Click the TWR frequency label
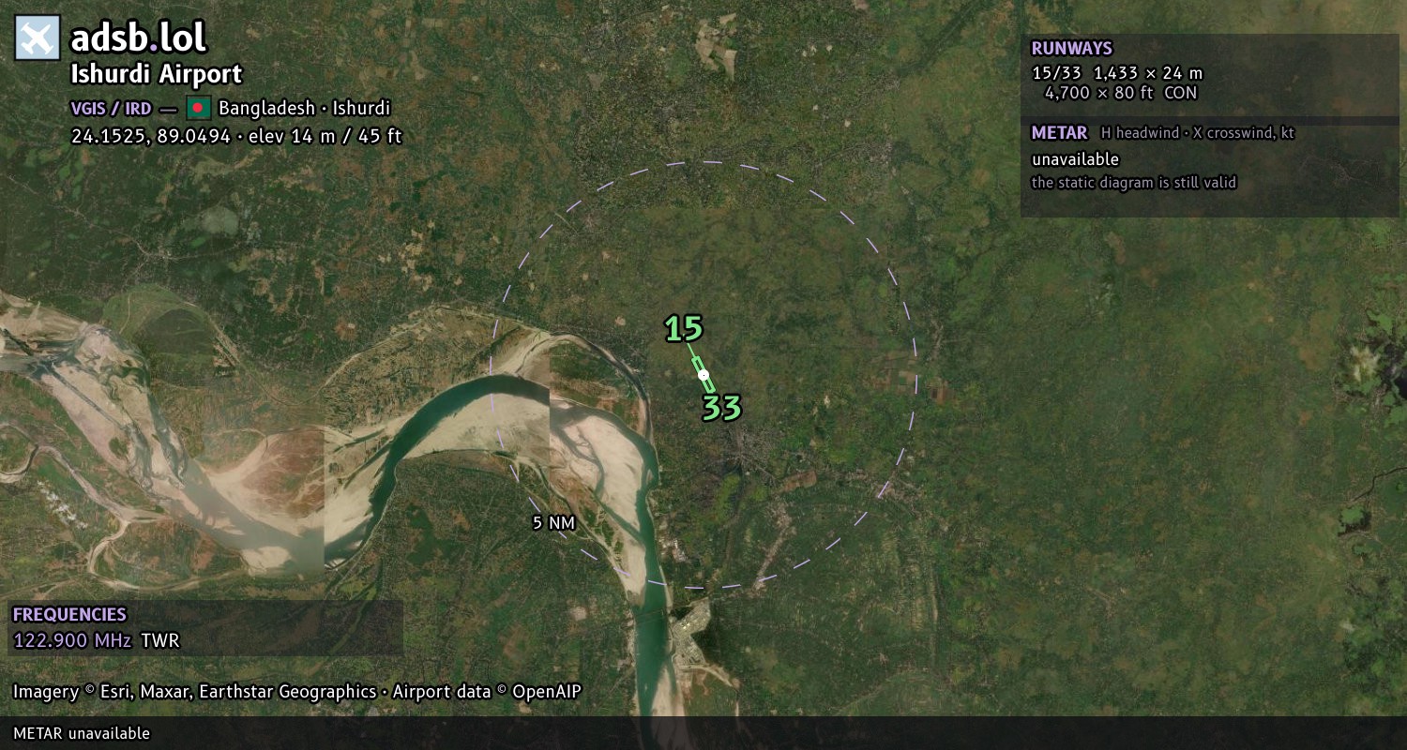Image resolution: width=1407 pixels, height=750 pixels. [160, 641]
